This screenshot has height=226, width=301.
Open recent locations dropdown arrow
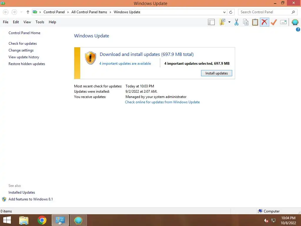[21, 12]
